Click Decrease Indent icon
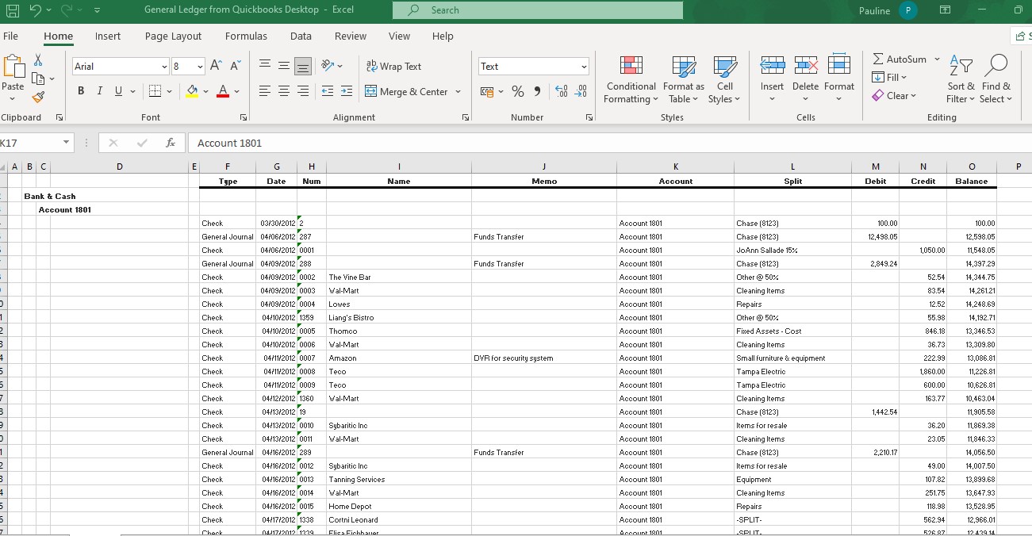 point(328,91)
